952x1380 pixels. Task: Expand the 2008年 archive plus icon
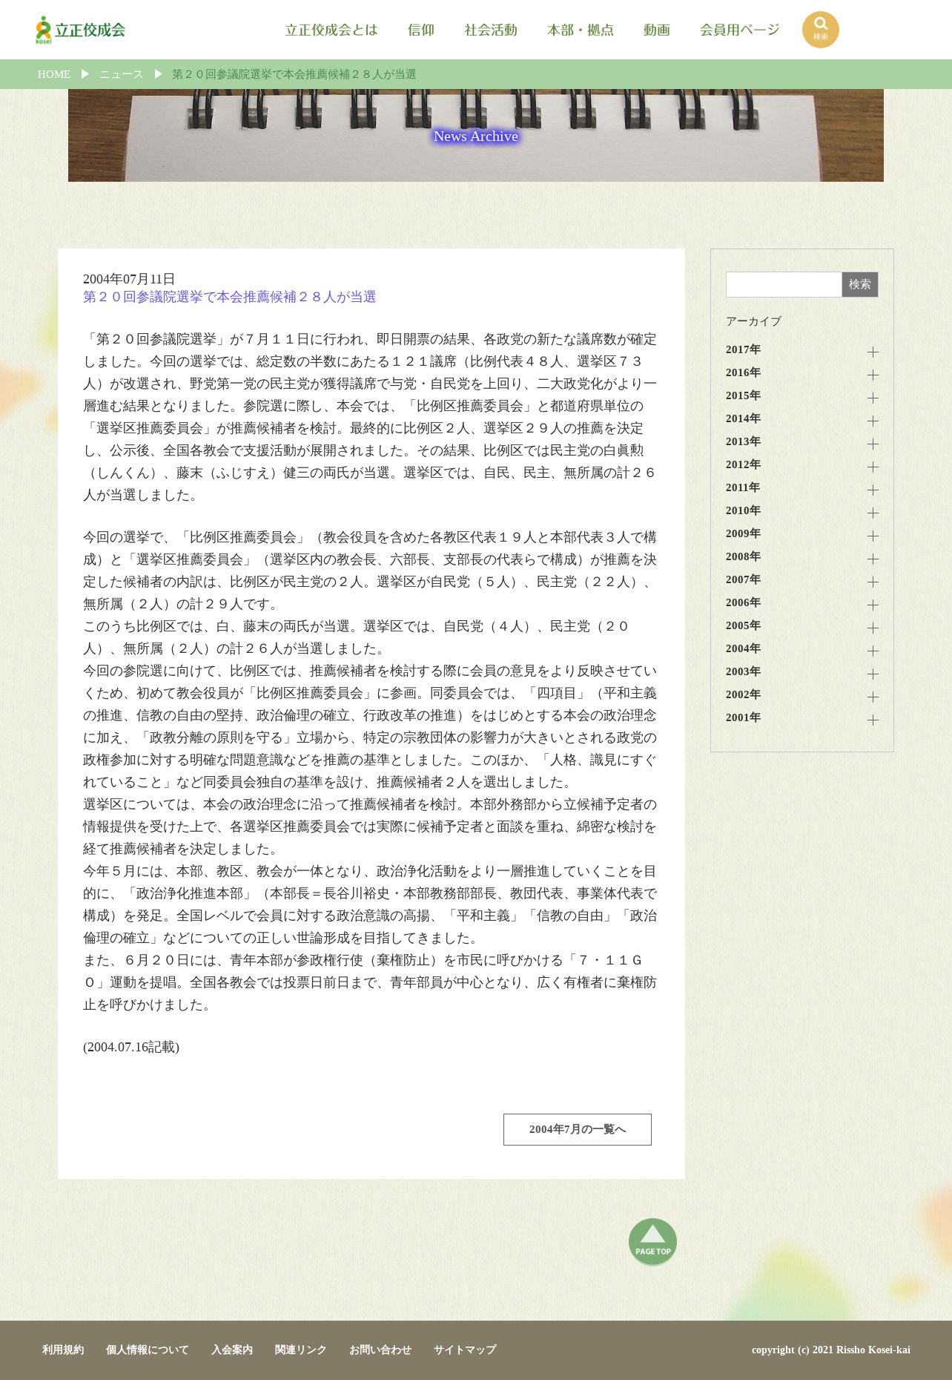pyautogui.click(x=873, y=559)
